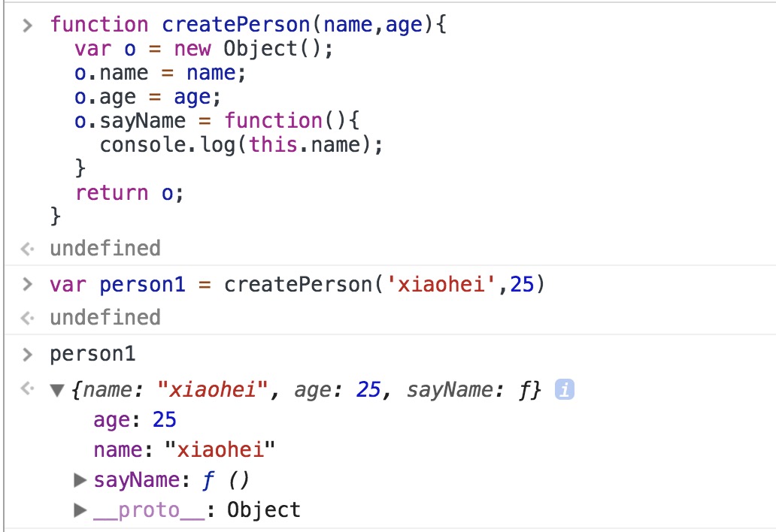The width and height of the screenshot is (776, 532).
Task: Click the first undefined result text
Action: pos(105,249)
